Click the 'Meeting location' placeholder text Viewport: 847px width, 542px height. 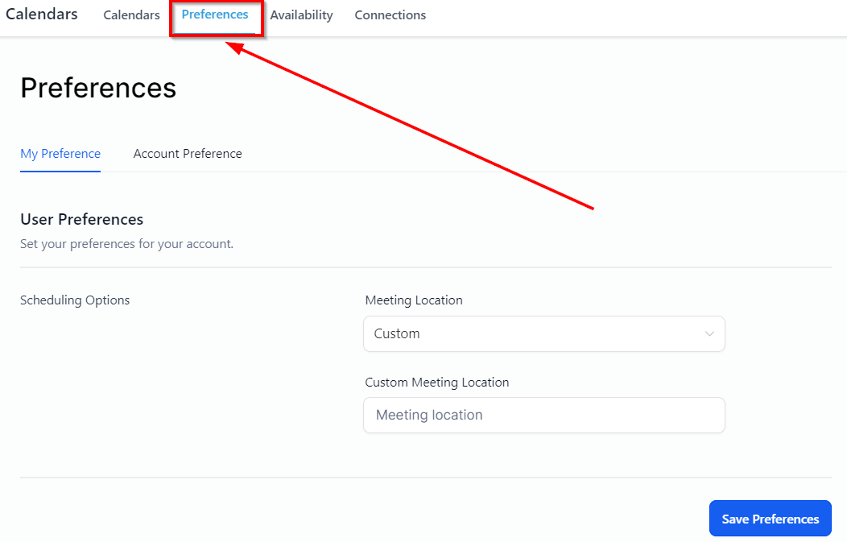tap(429, 416)
